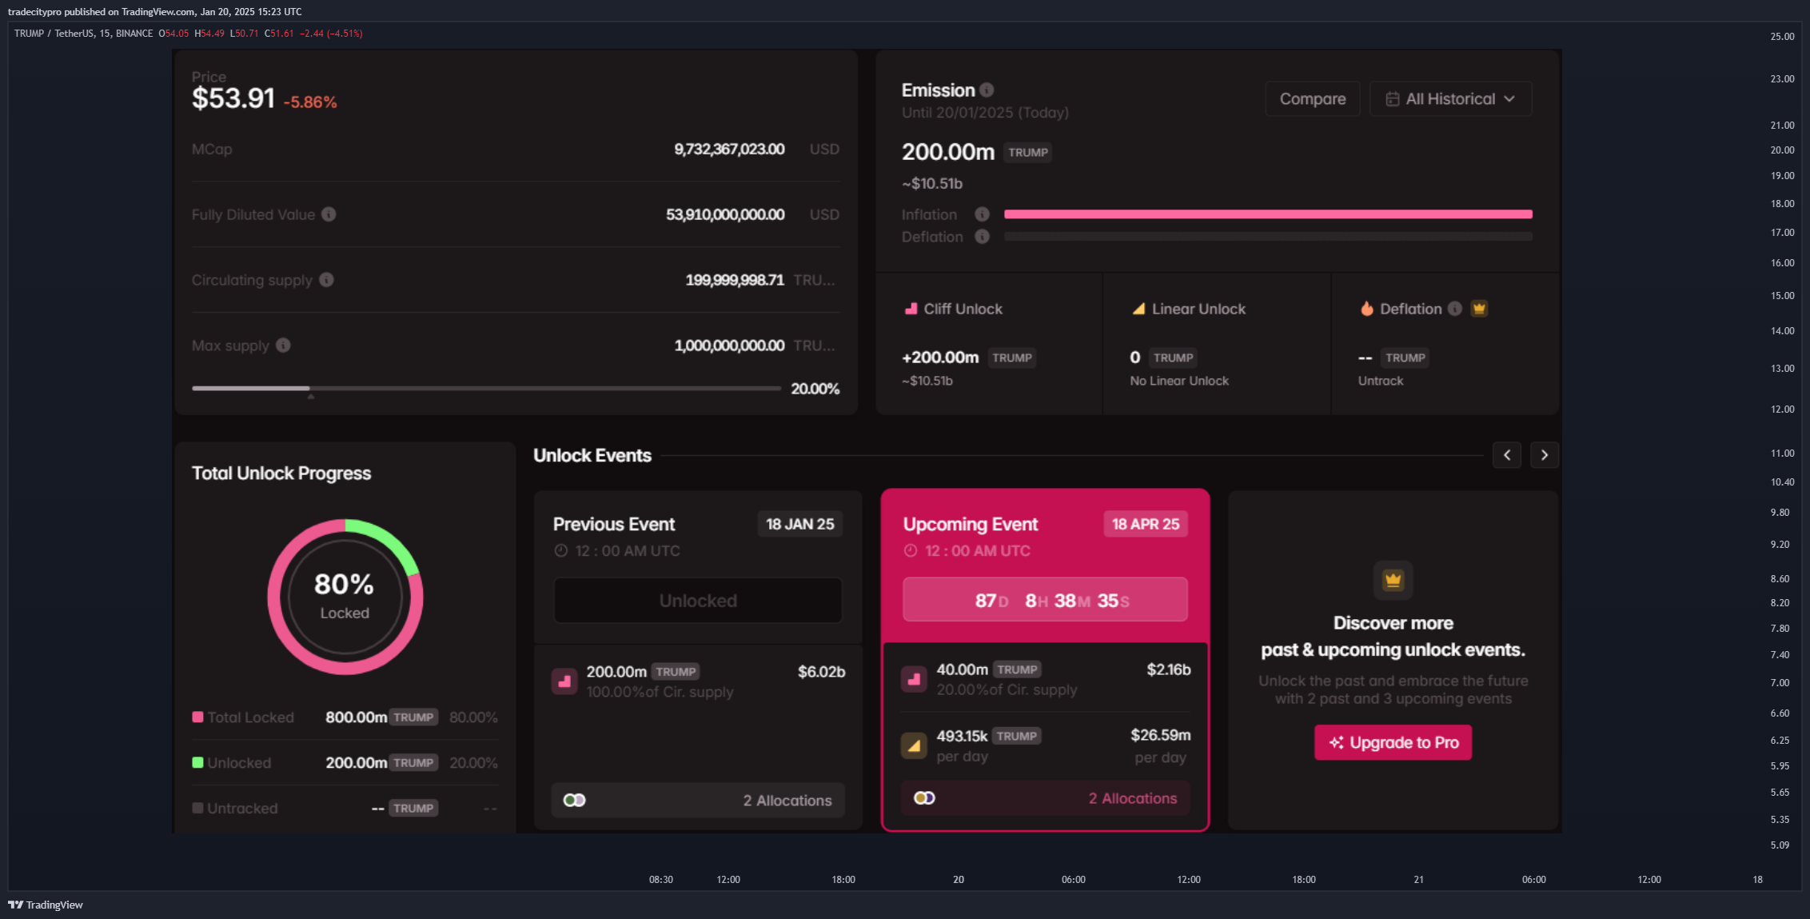
Task: Click the Emission info icon
Action: coord(987,90)
